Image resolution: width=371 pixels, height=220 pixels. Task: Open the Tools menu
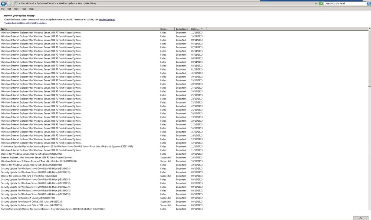[x=24, y=9]
